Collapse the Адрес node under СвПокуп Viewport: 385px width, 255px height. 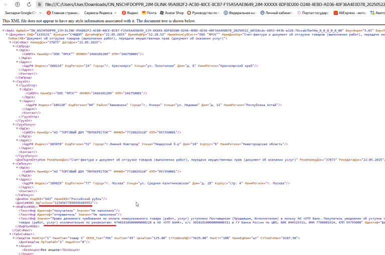(x=17, y=179)
